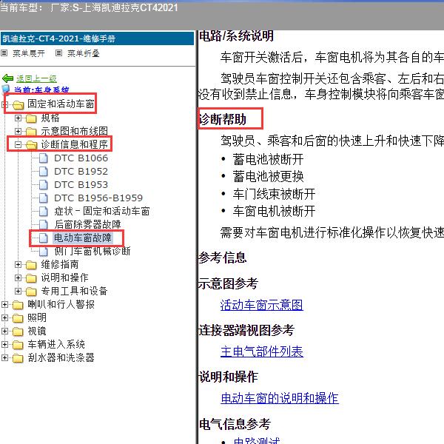Click the DTC B1953 document icon
This screenshot has width=444, height=444.
click(x=44, y=184)
